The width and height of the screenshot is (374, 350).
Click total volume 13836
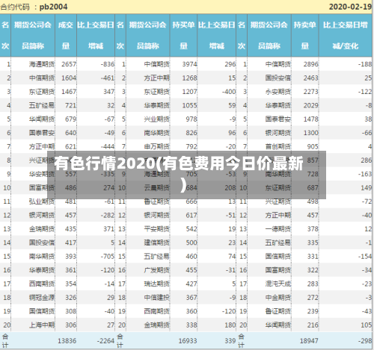67,341
